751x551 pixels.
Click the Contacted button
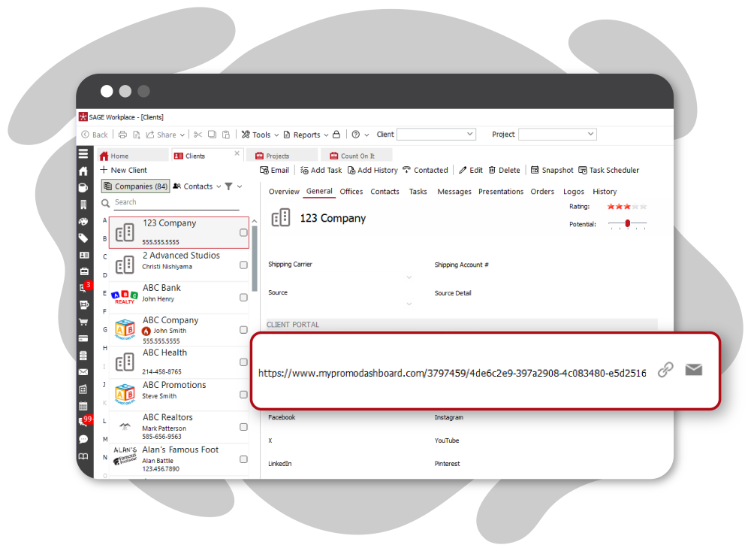tap(425, 170)
